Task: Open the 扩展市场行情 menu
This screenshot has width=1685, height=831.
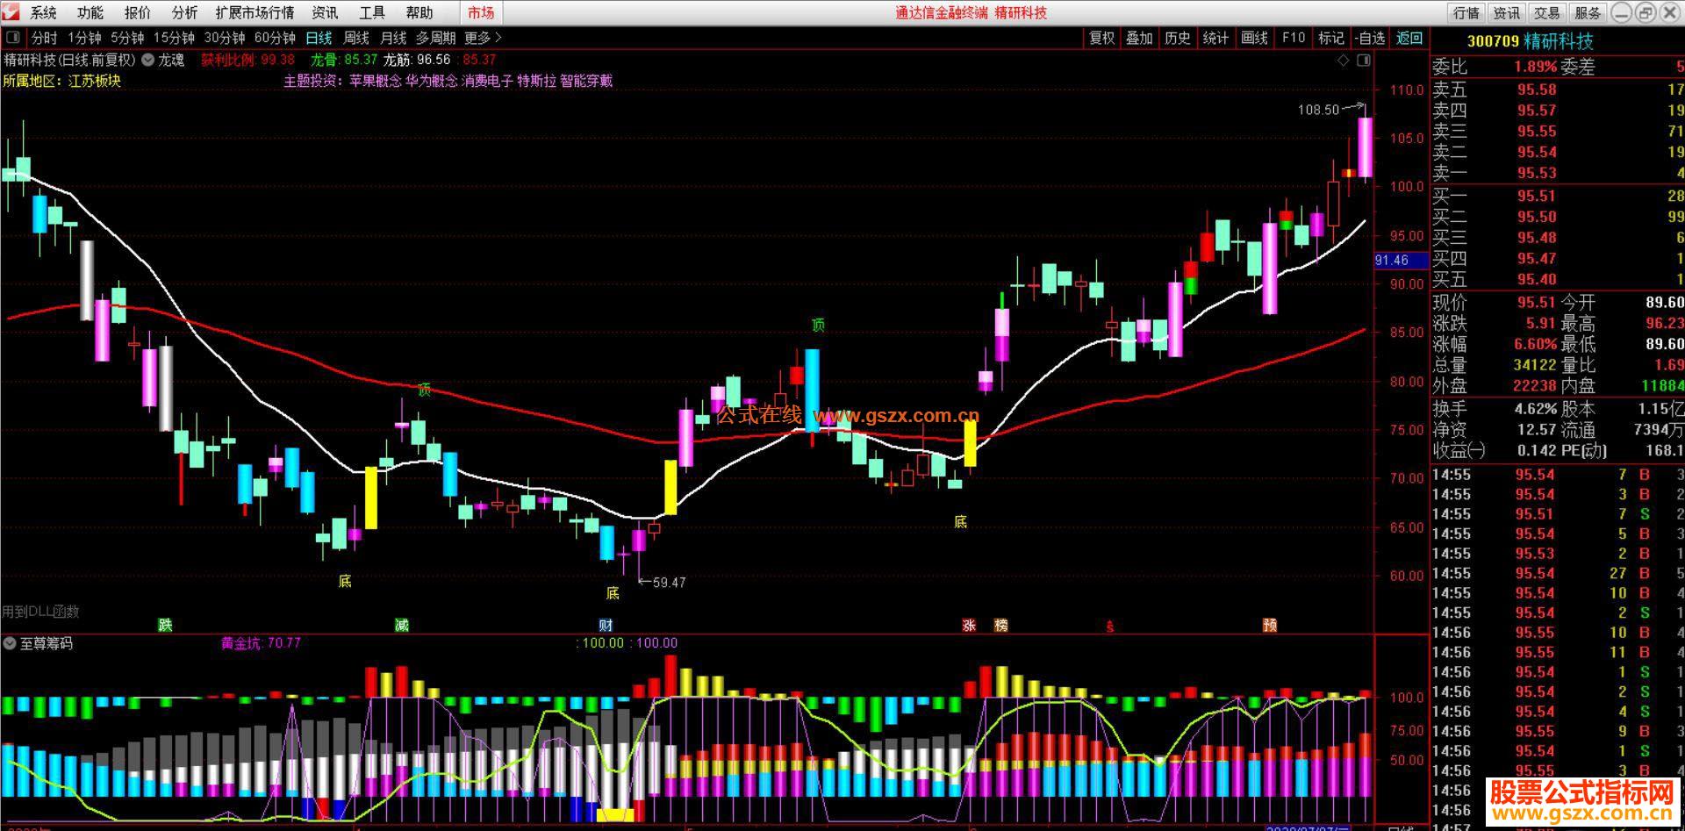Action: [x=255, y=13]
